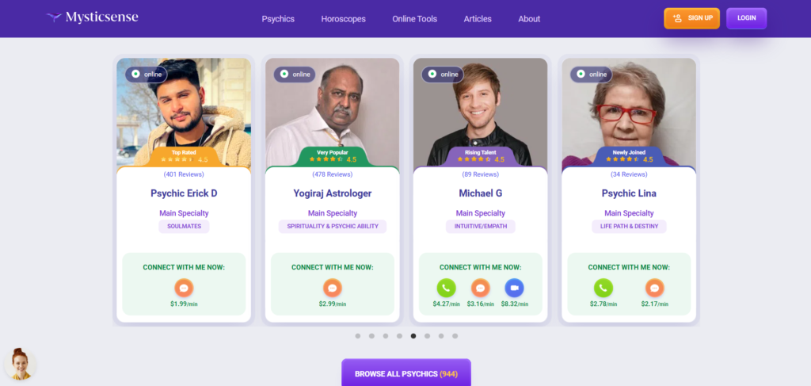Click the Mysticsense logo

click(93, 17)
